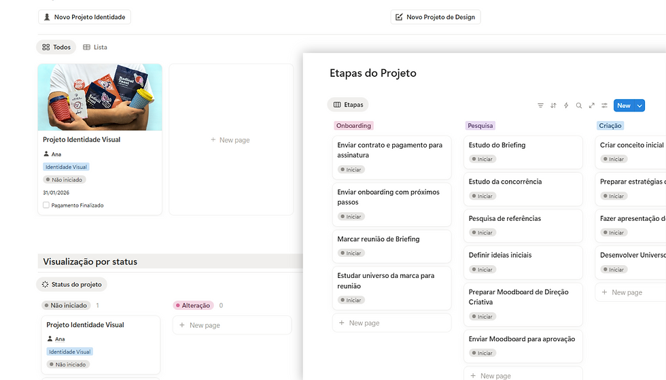Open Enviar contrato e pagamento card
This screenshot has height=380, width=666.
[x=391, y=157]
